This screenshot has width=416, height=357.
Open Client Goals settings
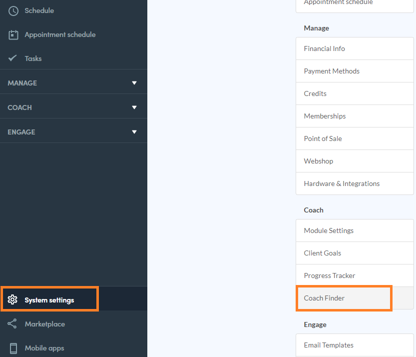click(355, 253)
